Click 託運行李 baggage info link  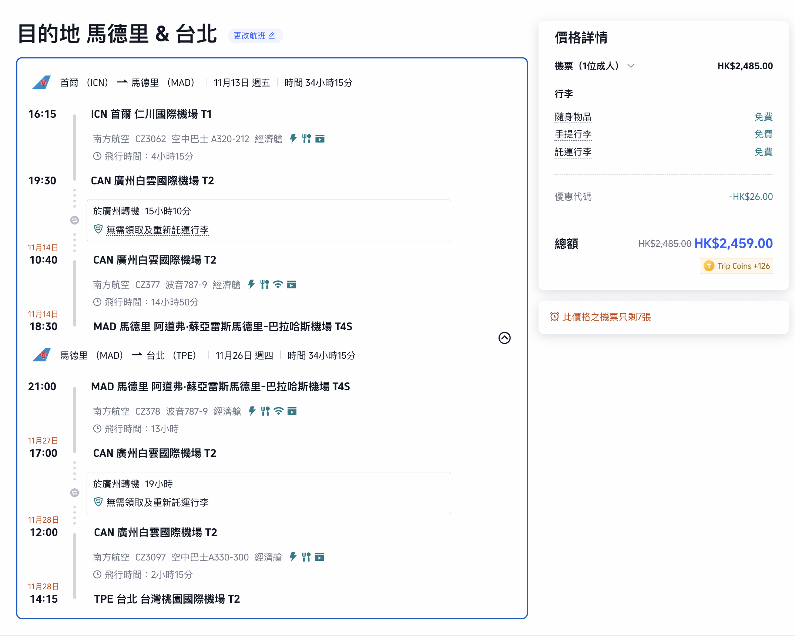coord(573,152)
